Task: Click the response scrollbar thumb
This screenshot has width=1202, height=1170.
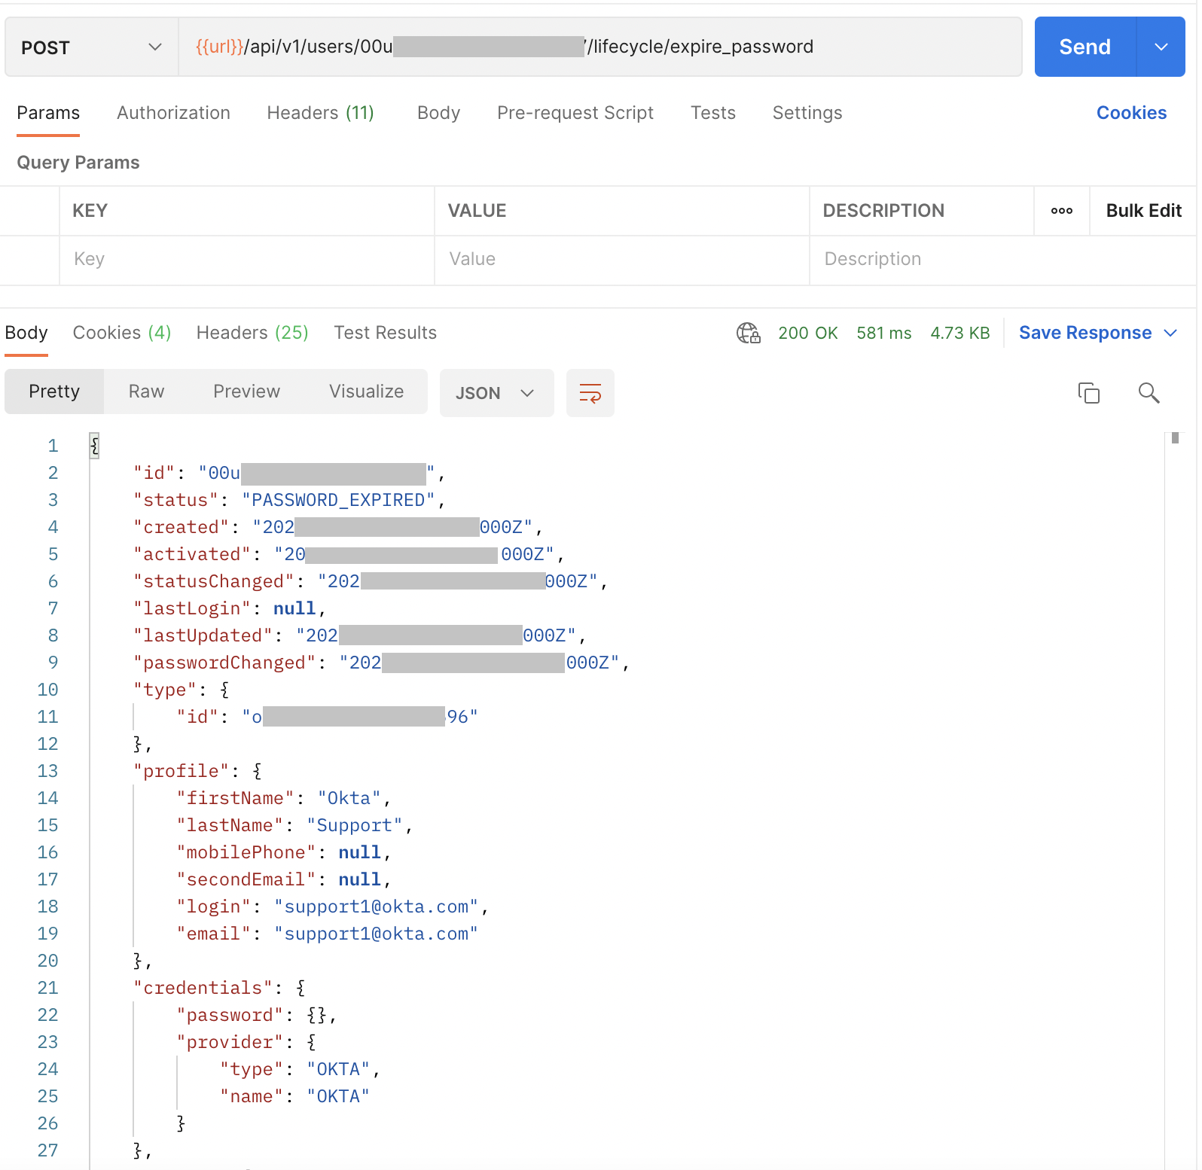Action: pos(1175,438)
